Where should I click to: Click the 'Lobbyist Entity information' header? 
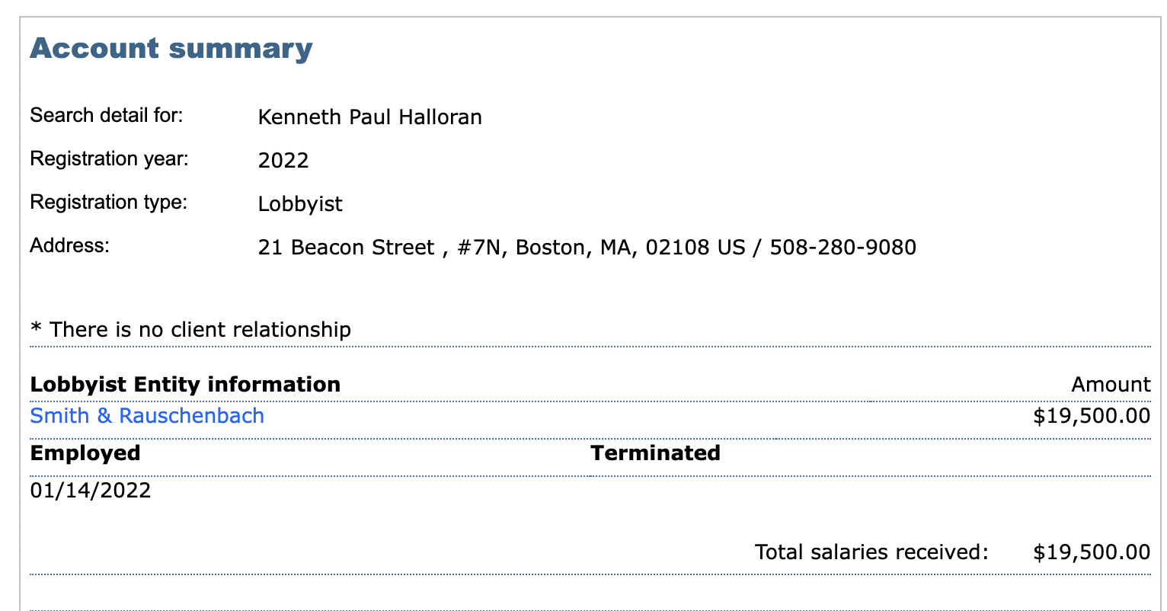point(185,385)
